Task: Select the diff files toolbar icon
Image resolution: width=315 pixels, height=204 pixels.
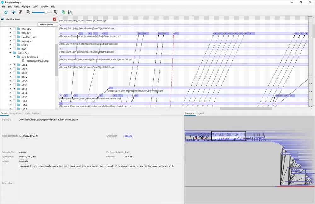Action: click(x=63, y=12)
